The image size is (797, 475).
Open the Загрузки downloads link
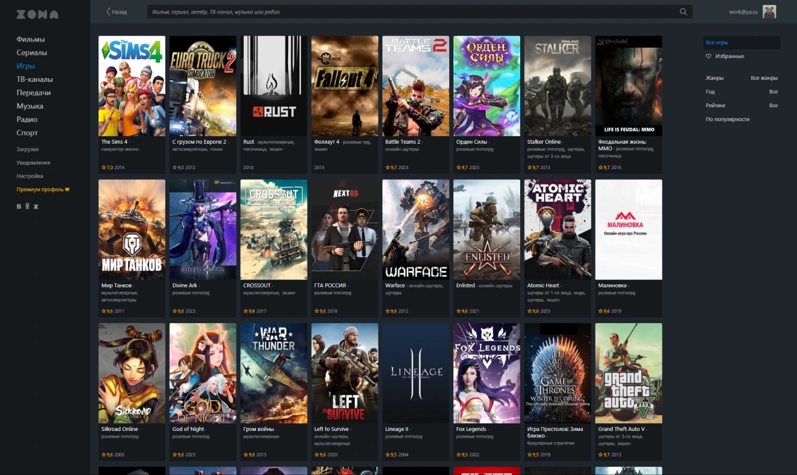pyautogui.click(x=27, y=149)
